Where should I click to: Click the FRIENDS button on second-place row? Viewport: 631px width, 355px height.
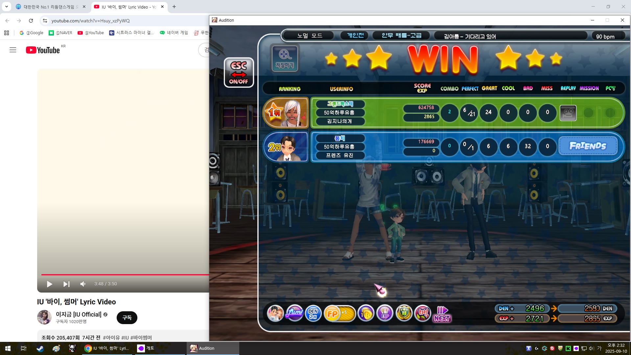588,146
